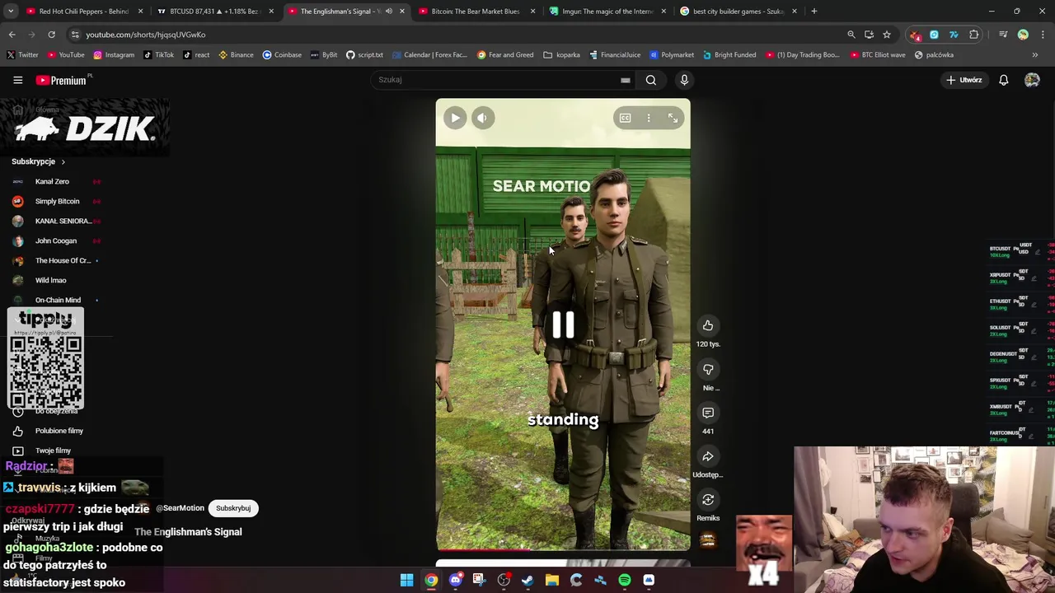The image size is (1055, 593).
Task: Switch to Bitcoin: The Bear Market Blues tab
Action: tap(476, 12)
